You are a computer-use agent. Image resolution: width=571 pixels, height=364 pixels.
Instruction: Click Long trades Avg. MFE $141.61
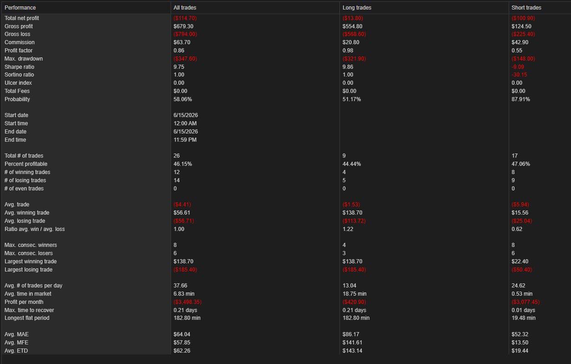353,343
